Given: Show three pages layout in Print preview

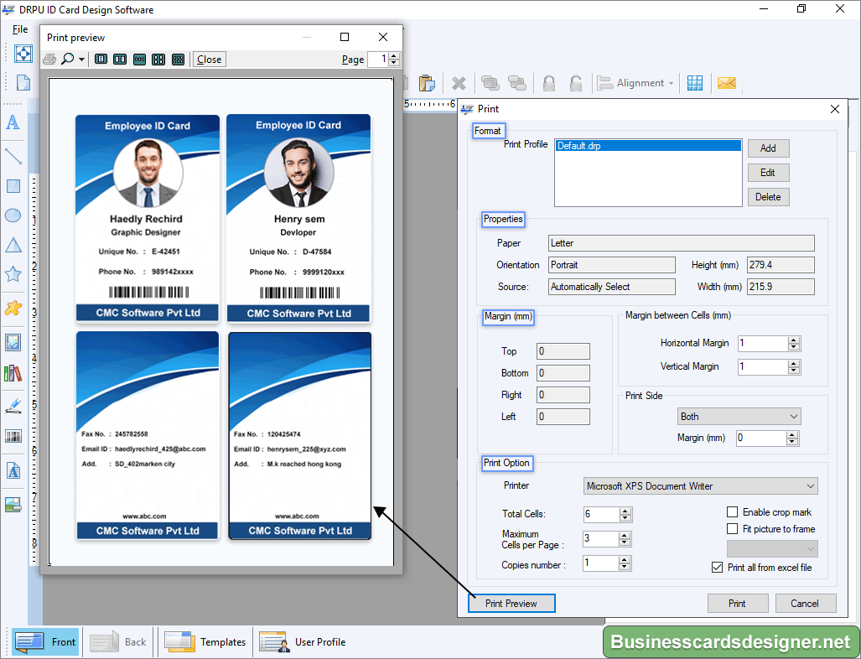Looking at the screenshot, I should pyautogui.click(x=139, y=60).
